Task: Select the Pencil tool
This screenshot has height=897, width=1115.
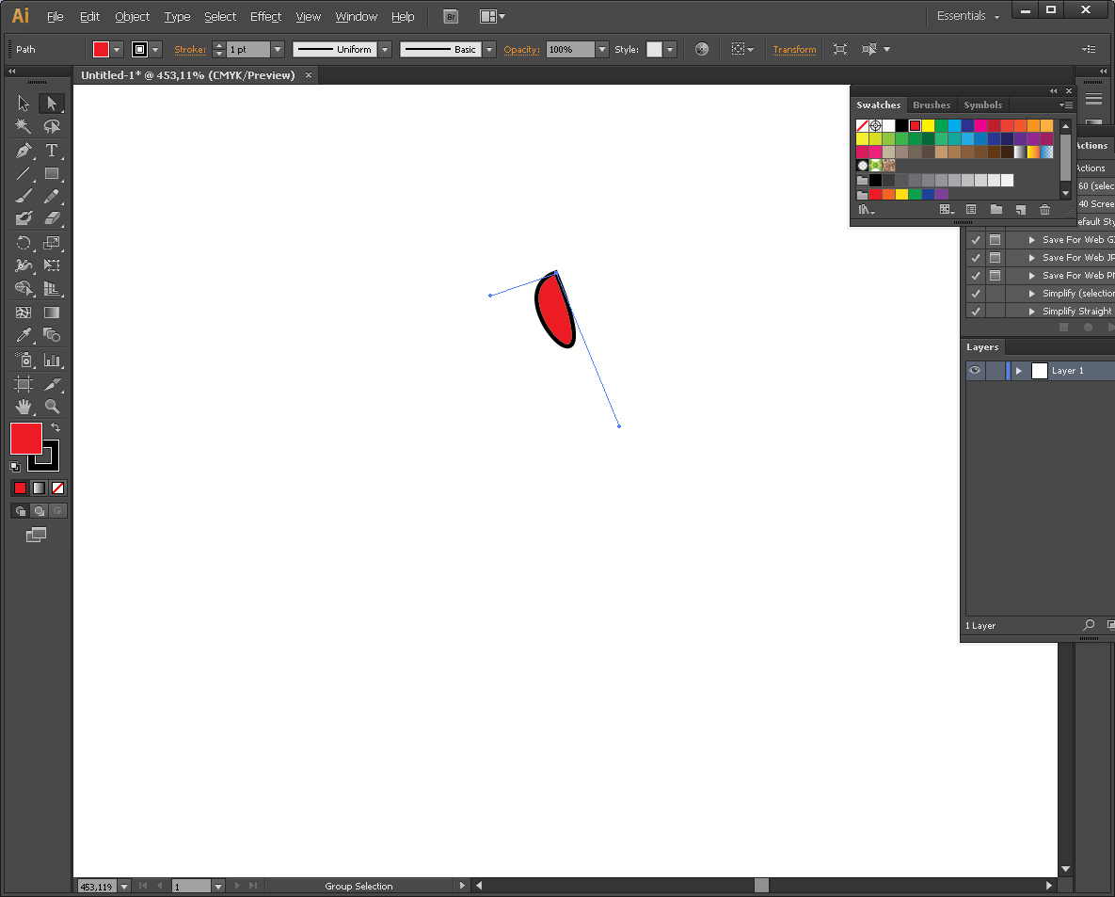Action: 51,197
